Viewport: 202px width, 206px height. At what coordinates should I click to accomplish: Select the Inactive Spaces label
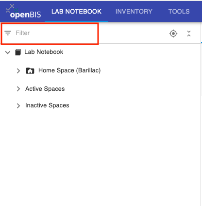point(47,105)
